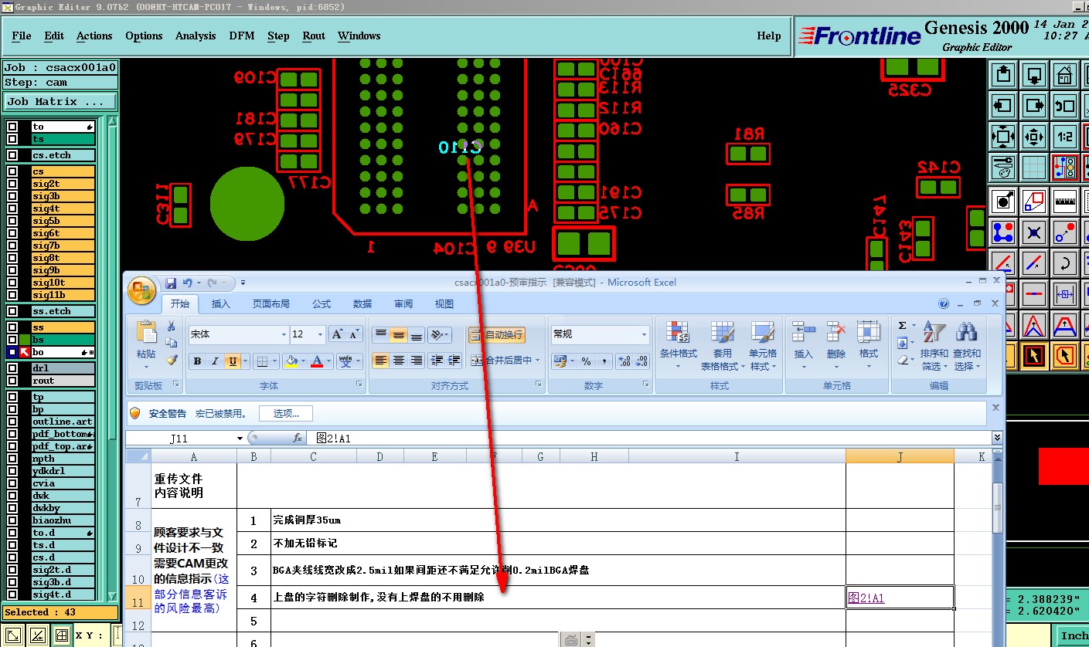Click the ruler measurement icon
The image size is (1089, 647).
point(1065,202)
